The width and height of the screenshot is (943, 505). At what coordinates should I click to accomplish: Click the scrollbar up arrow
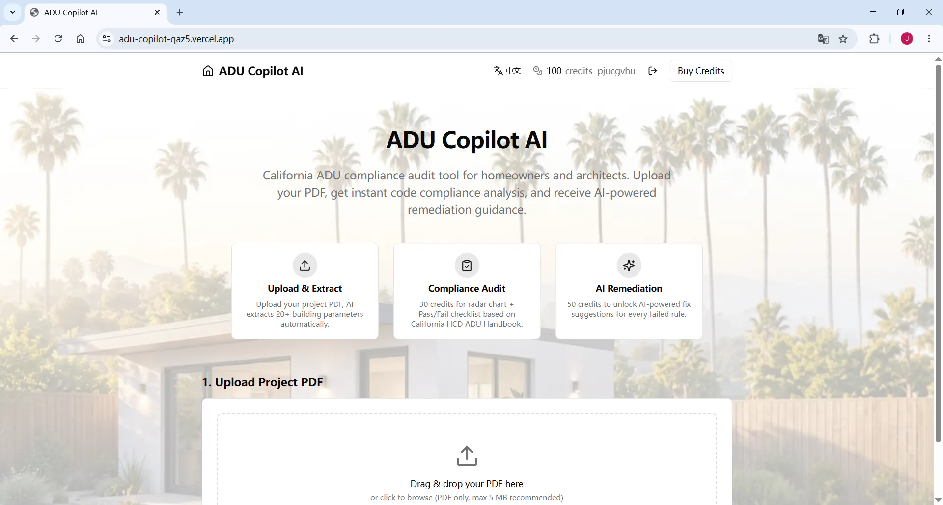[x=938, y=58]
